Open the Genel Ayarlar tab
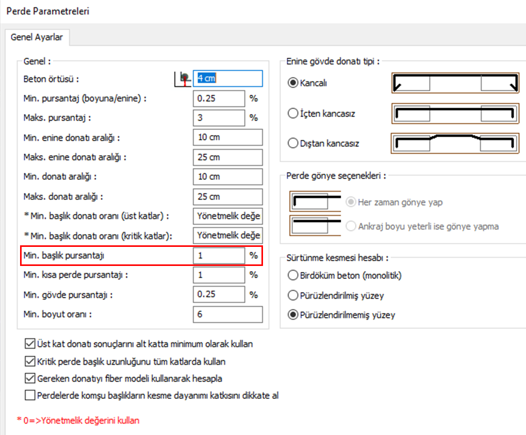Viewport: 526px width, 435px height. click(37, 38)
